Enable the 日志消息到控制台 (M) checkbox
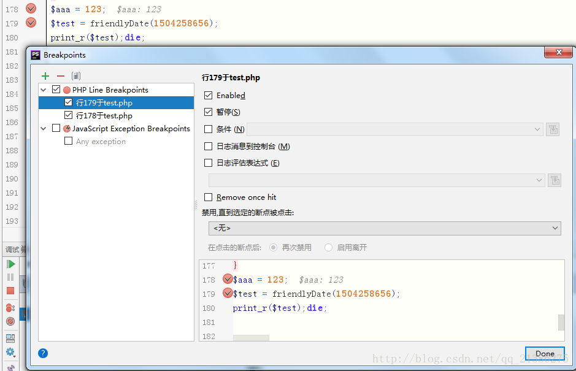Viewport: 576px width, 371px height. point(209,147)
